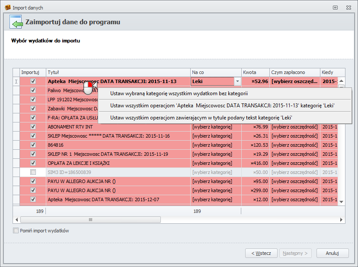
Task: Enable the SIM3 ID=186500839 import checkbox
Action: 33,172
